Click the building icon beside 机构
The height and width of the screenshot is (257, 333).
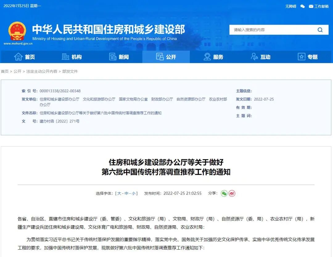point(65,57)
